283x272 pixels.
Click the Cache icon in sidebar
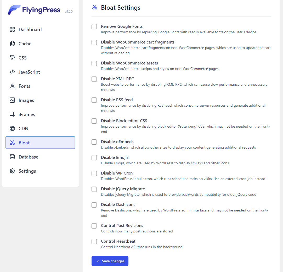12,43
